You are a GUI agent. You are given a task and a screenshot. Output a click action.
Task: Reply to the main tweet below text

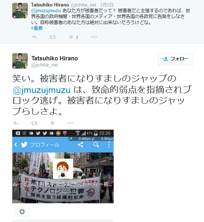pyautogui.click(x=16, y=123)
